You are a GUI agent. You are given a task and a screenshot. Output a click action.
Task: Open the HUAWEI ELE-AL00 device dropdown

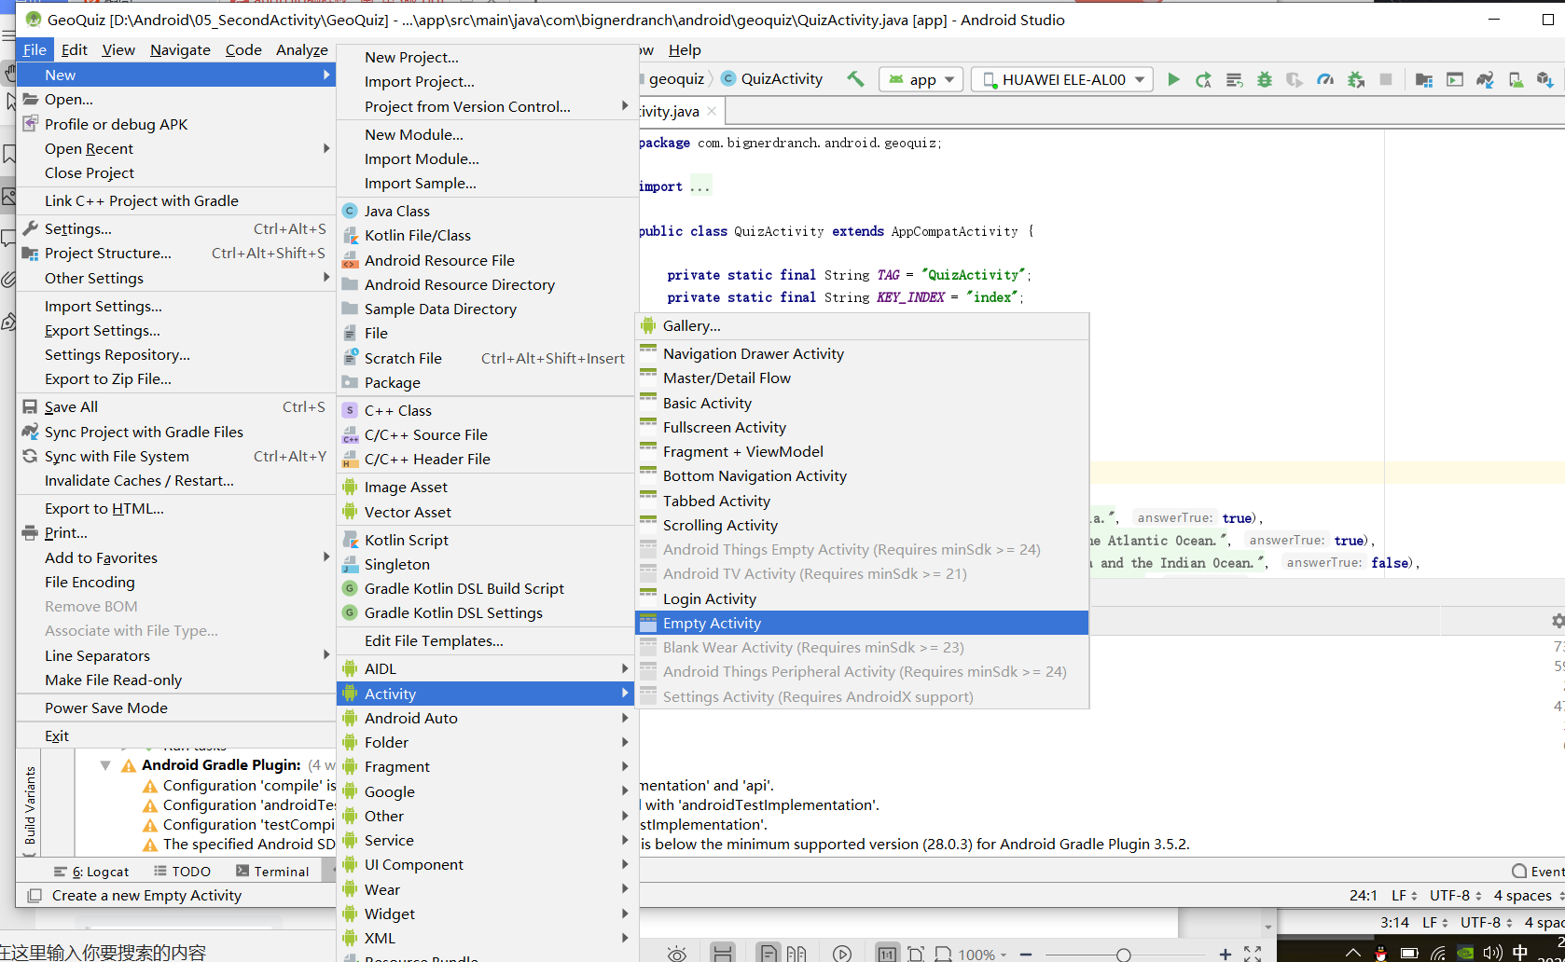(x=1062, y=79)
